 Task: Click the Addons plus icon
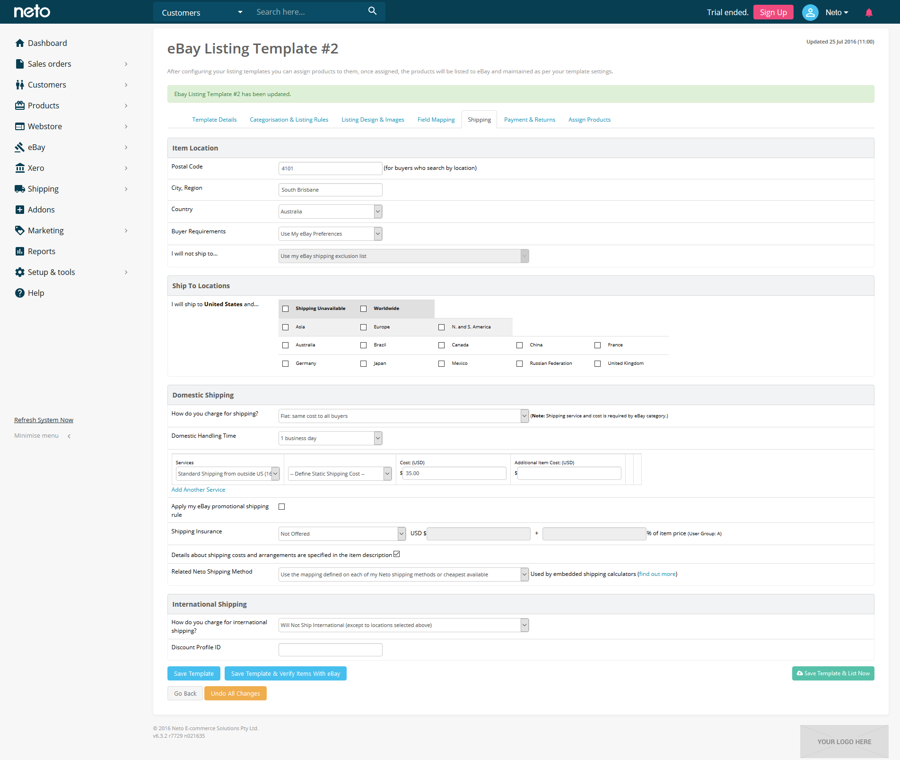[19, 210]
